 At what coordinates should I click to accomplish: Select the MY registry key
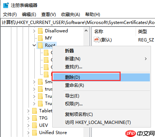tap(49, 38)
